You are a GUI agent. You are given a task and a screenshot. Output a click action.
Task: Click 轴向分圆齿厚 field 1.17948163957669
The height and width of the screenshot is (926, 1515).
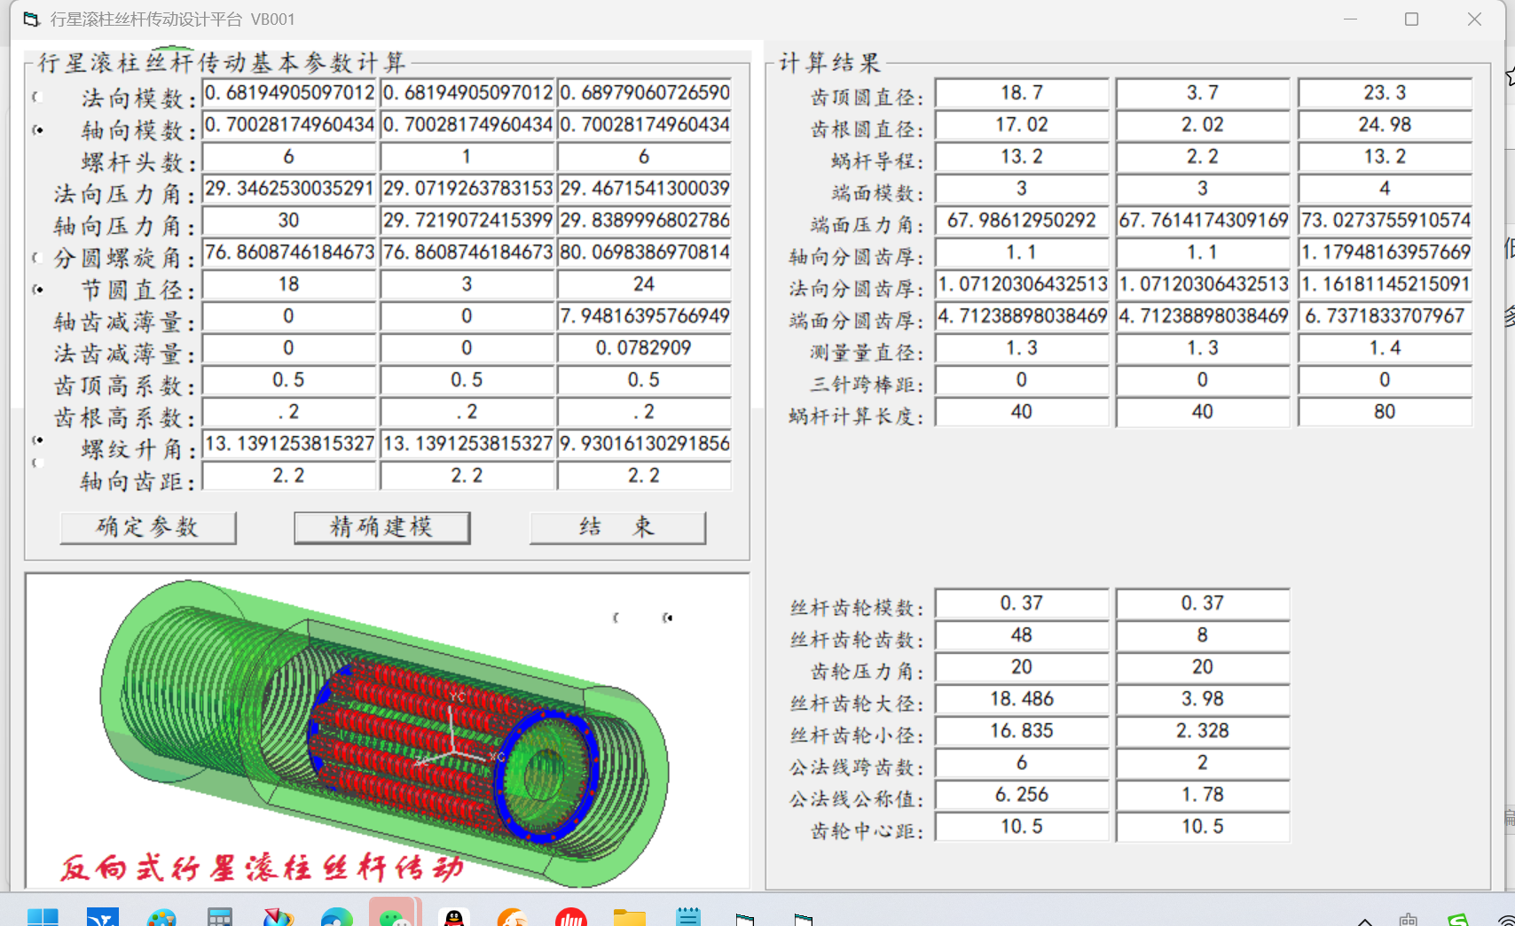tap(1385, 252)
